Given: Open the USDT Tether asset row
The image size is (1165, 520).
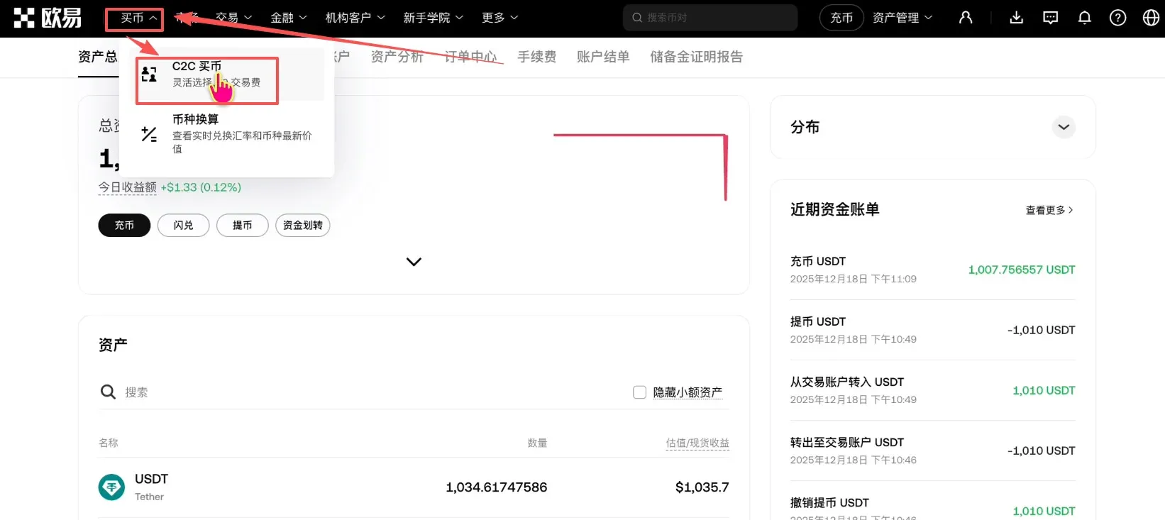Looking at the screenshot, I should tap(414, 487).
